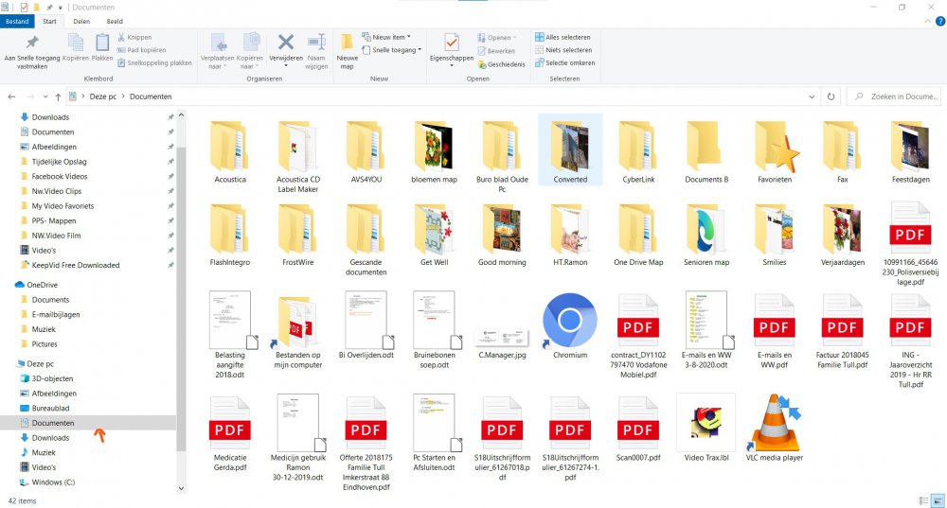
Task: Switch to large icons view toggle
Action: click(x=938, y=499)
